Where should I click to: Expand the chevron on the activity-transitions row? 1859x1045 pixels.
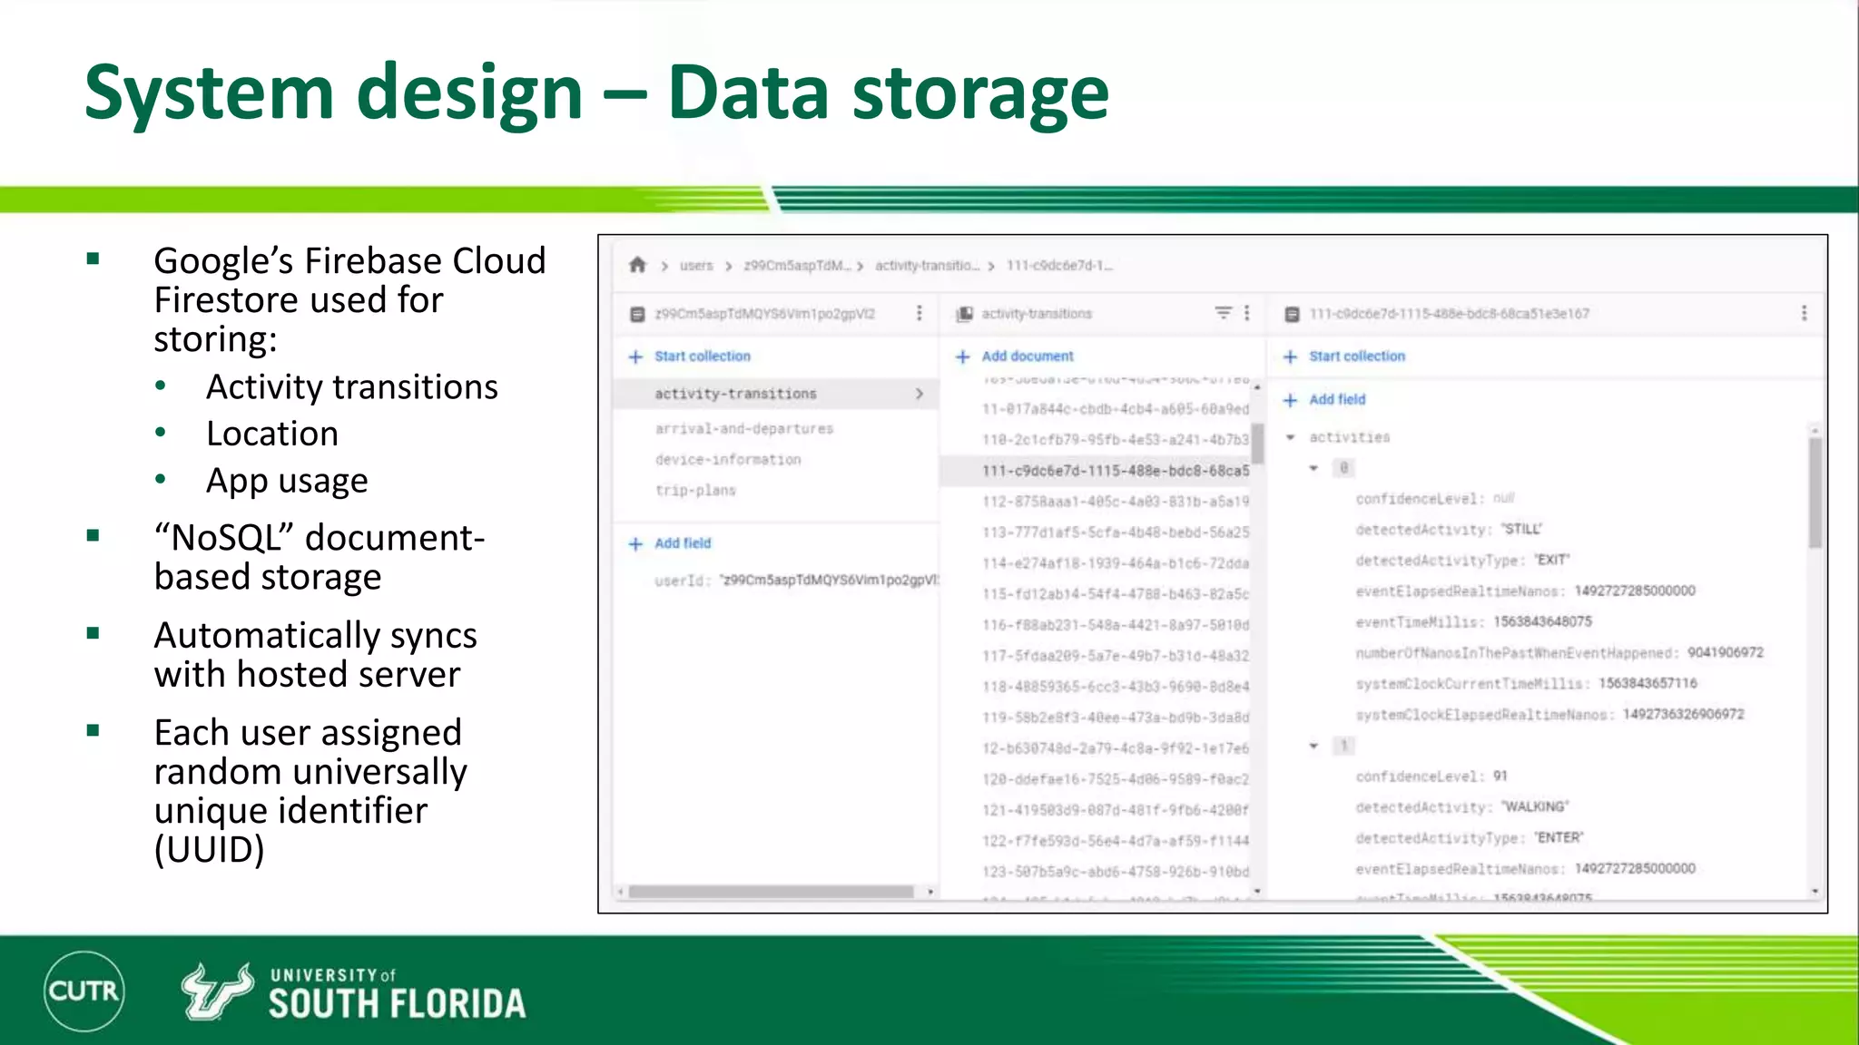tap(919, 394)
